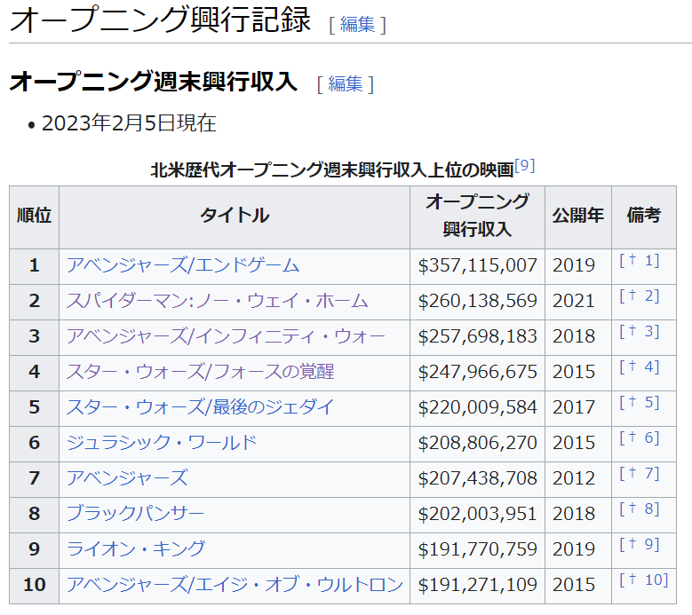Select the $247,966,675 gross value
Image resolution: width=692 pixels, height=615 pixels.
(478, 372)
